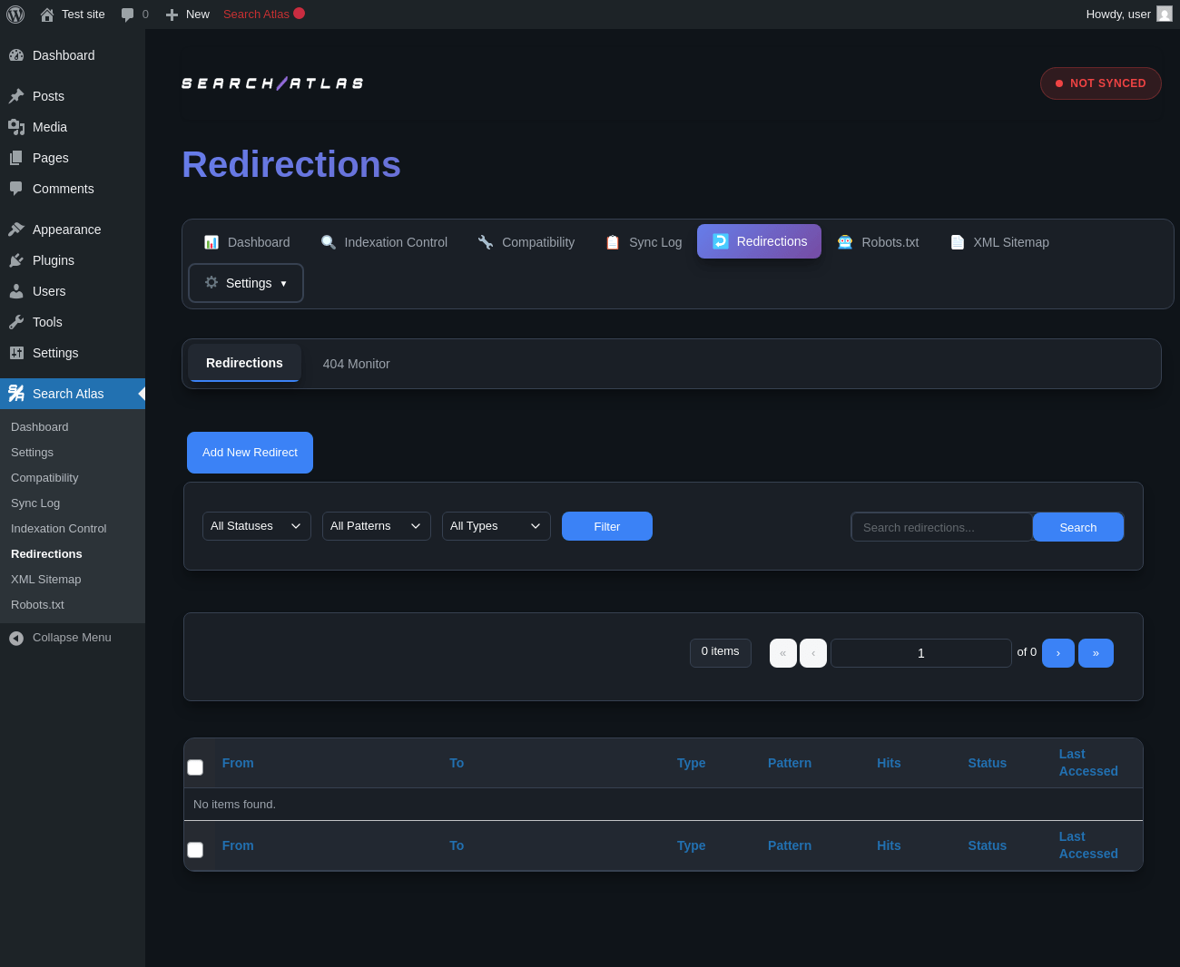Image resolution: width=1180 pixels, height=967 pixels.
Task: Click Howdy, user account menu
Action: click(x=1129, y=15)
